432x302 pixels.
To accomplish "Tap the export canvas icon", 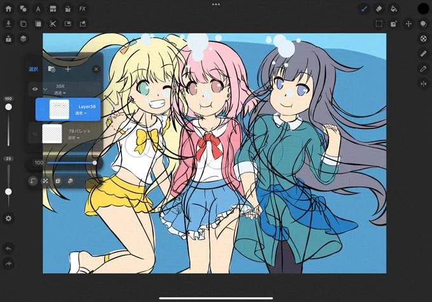I will tap(83, 24).
